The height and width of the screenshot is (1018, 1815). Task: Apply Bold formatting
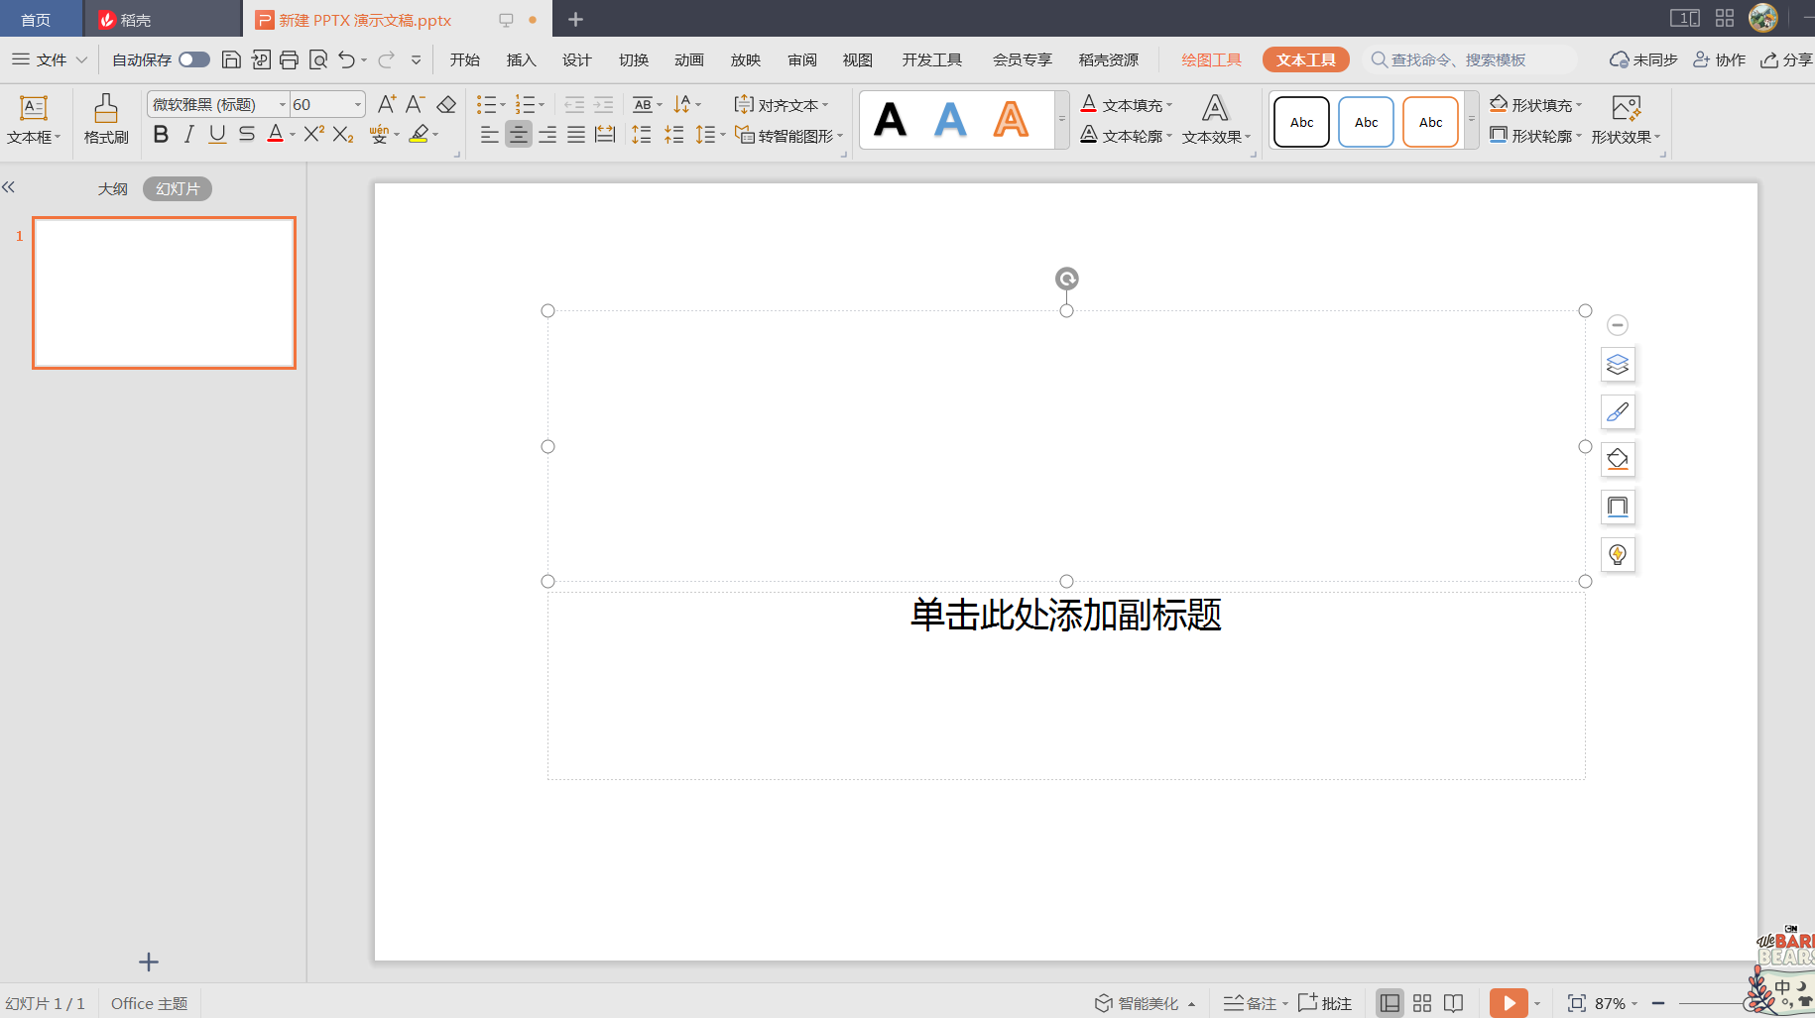(x=161, y=134)
